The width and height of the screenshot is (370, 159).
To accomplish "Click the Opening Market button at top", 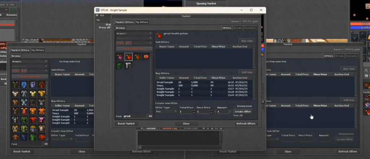I will click(x=206, y=4).
